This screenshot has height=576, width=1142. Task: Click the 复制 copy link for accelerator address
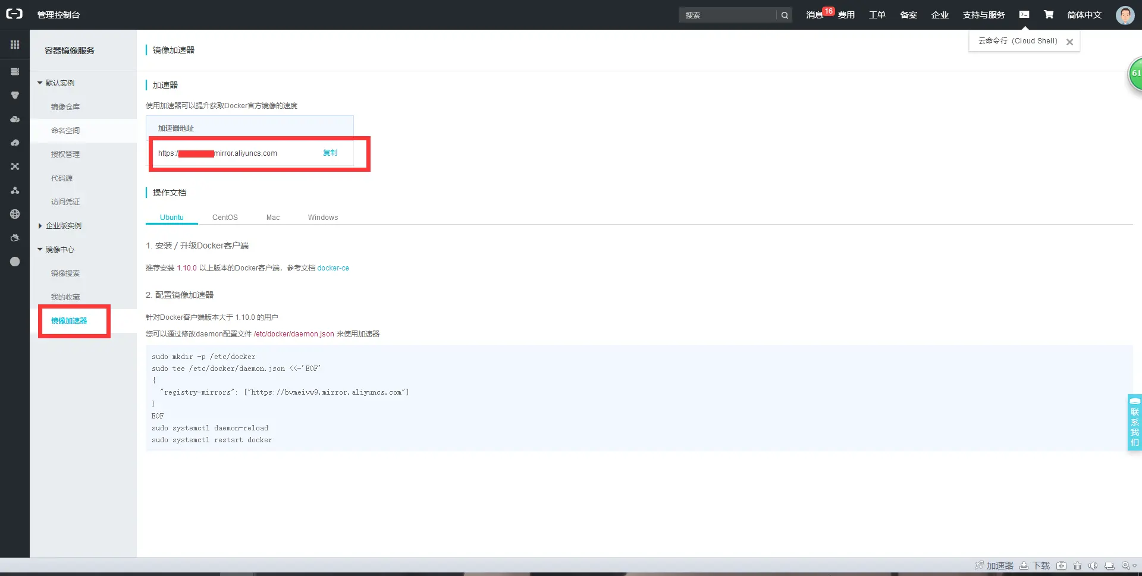pyautogui.click(x=330, y=153)
